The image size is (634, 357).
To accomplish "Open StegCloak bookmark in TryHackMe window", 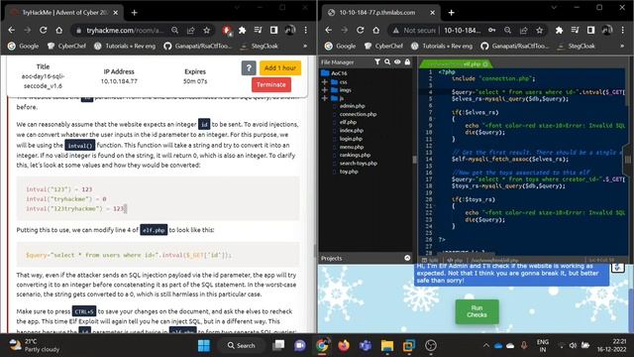I will coord(260,47).
